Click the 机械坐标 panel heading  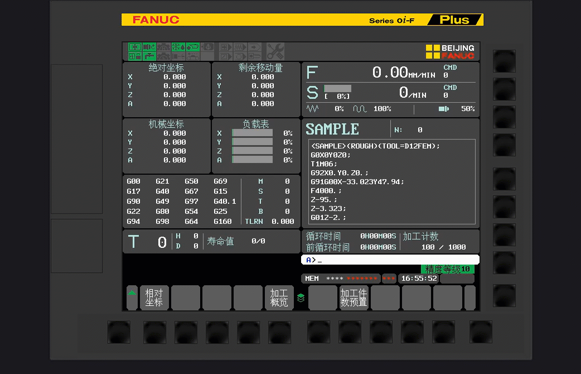click(166, 124)
